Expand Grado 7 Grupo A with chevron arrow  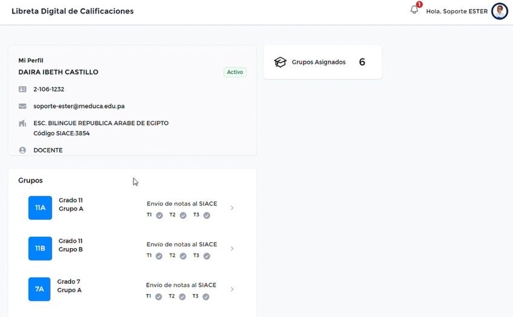pyautogui.click(x=232, y=289)
